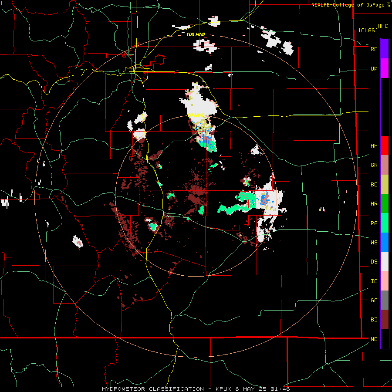The width and height of the screenshot is (392, 392).
Task: Click the '8 MAY 25 01:46' timestamp
Action: click(263, 389)
